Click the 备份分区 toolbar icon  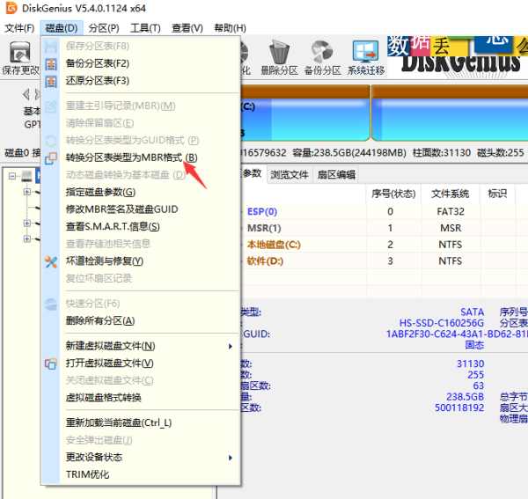tap(323, 56)
